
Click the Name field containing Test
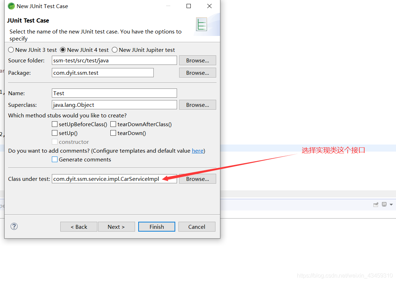pyautogui.click(x=114, y=93)
